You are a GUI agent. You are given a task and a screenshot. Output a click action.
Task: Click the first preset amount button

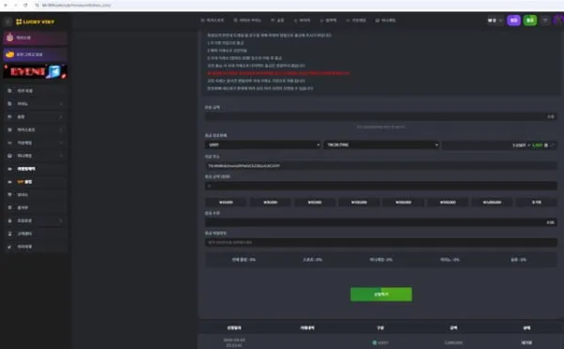point(226,202)
